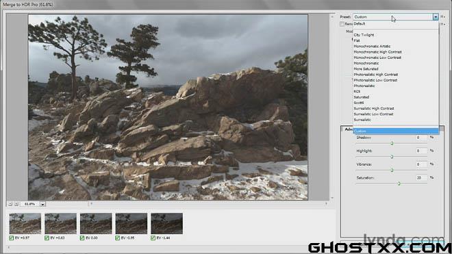Collapse the Preset dropdown arrow

[x=436, y=17]
